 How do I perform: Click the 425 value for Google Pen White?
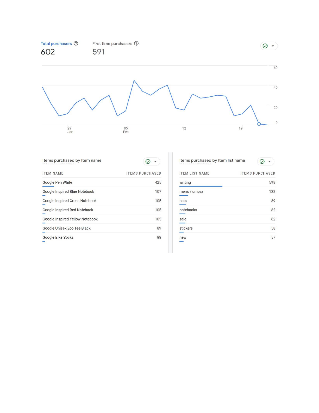pyautogui.click(x=158, y=182)
